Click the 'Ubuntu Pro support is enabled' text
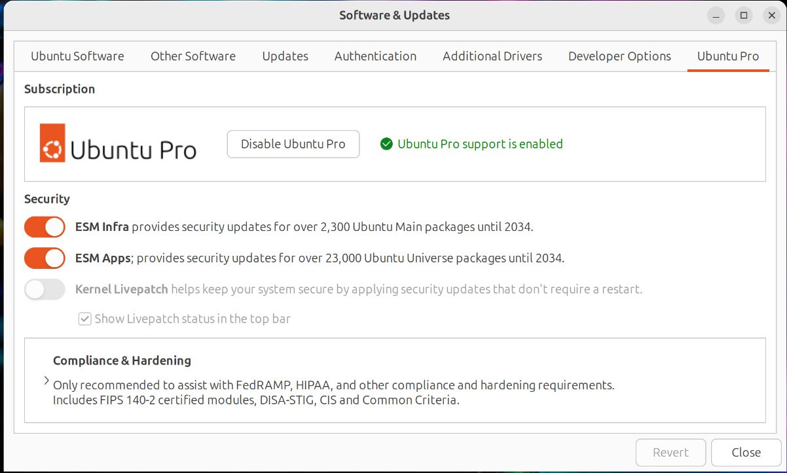The image size is (787, 473). pos(480,144)
